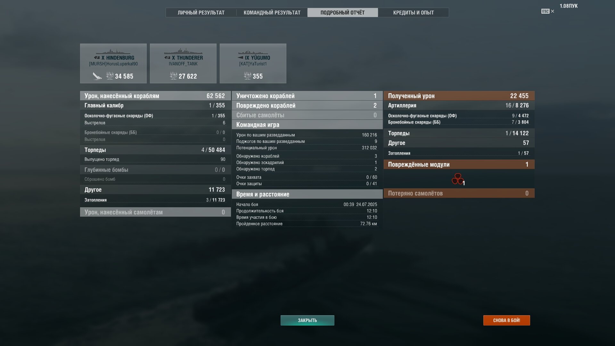The image size is (615, 346).
Task: Click the Снова в бой! button
Action: coord(507,320)
